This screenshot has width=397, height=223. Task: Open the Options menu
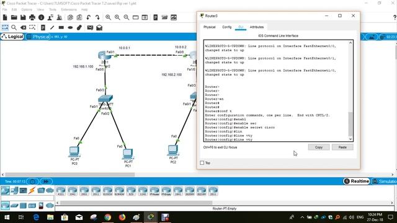[x=27, y=9]
